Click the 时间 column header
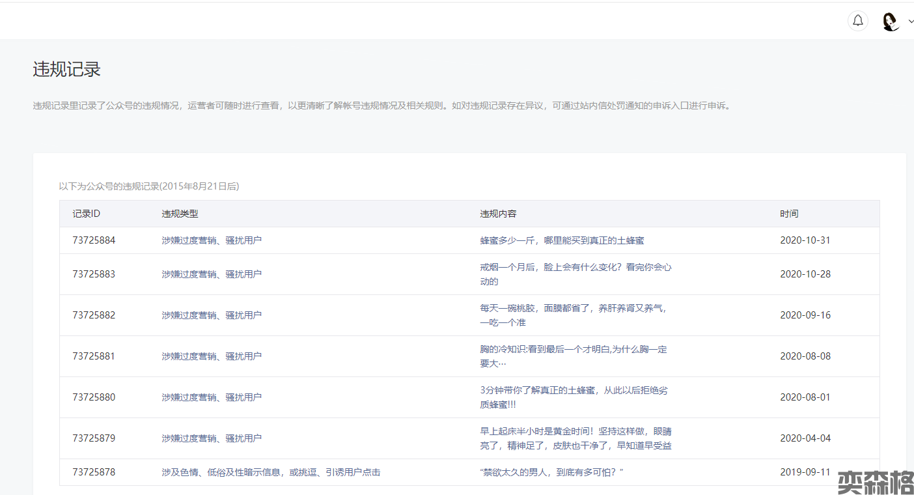 coord(789,214)
